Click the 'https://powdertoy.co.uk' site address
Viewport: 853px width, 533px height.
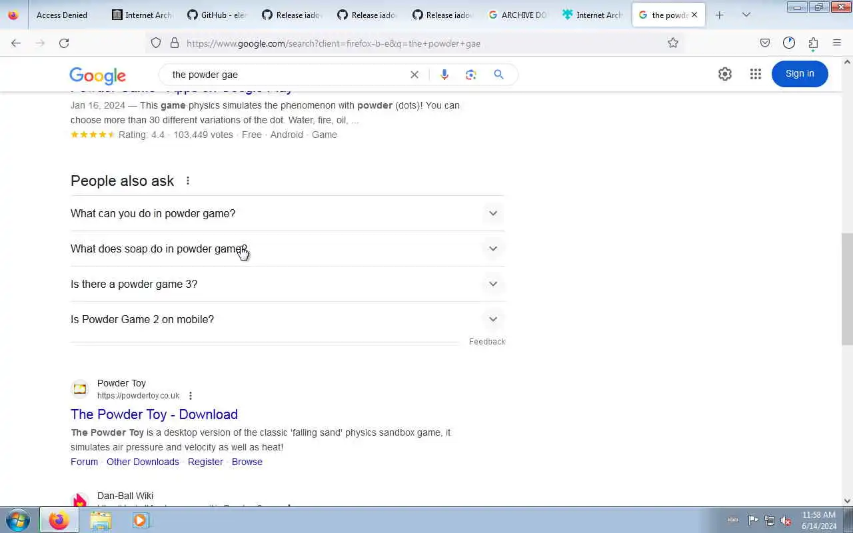pyautogui.click(x=138, y=396)
